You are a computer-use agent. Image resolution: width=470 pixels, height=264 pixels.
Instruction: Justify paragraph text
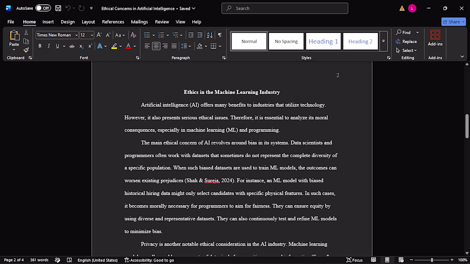click(x=174, y=46)
